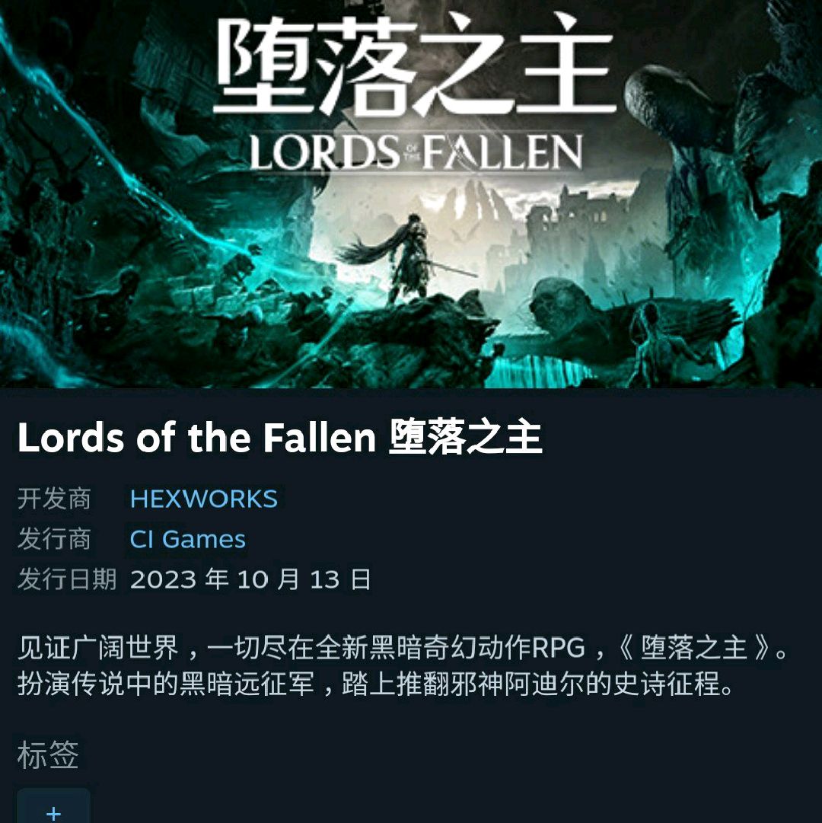Image resolution: width=822 pixels, height=823 pixels.
Task: Click description line starting with 见证广阔世界
Action: coord(403,648)
